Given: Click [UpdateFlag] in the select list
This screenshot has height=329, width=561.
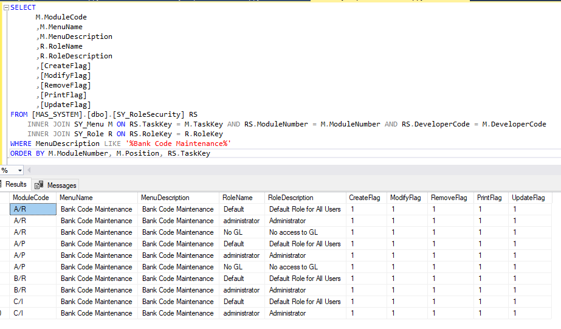Looking at the screenshot, I should [x=65, y=105].
